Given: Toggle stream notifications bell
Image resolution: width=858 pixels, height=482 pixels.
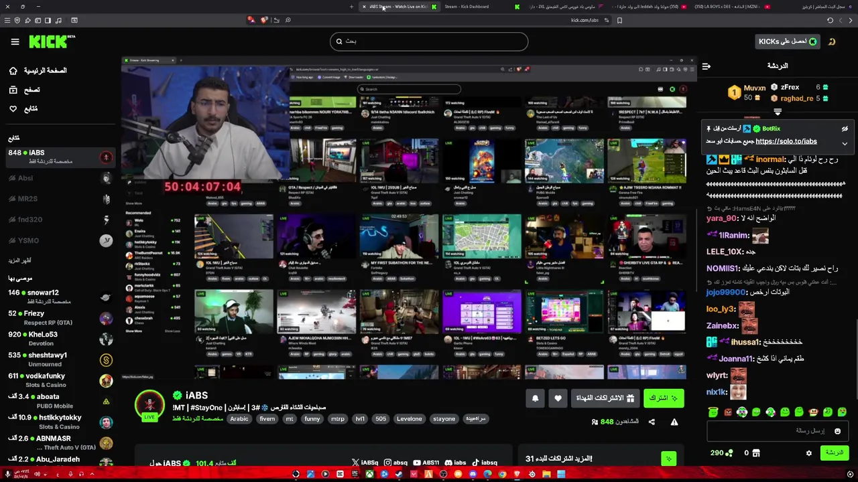Looking at the screenshot, I should pos(535,398).
